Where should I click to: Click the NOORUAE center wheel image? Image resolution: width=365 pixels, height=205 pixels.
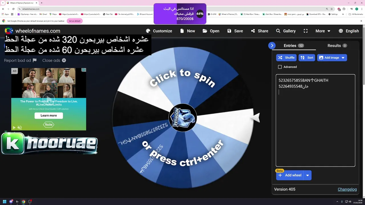(182, 117)
